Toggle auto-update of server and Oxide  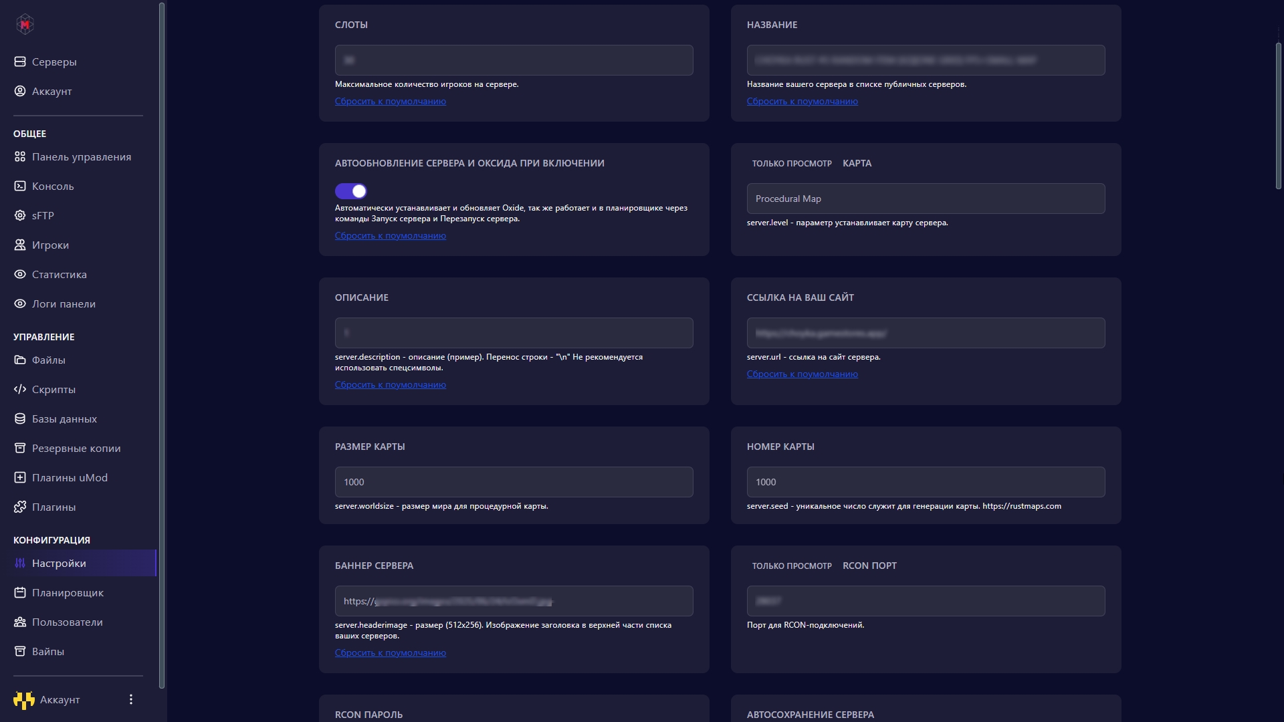351,191
